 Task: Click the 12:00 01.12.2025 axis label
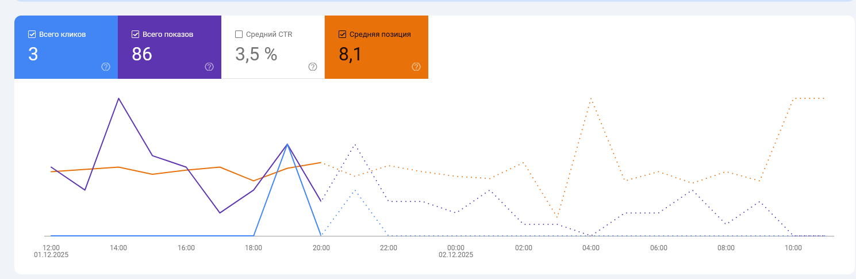51,251
